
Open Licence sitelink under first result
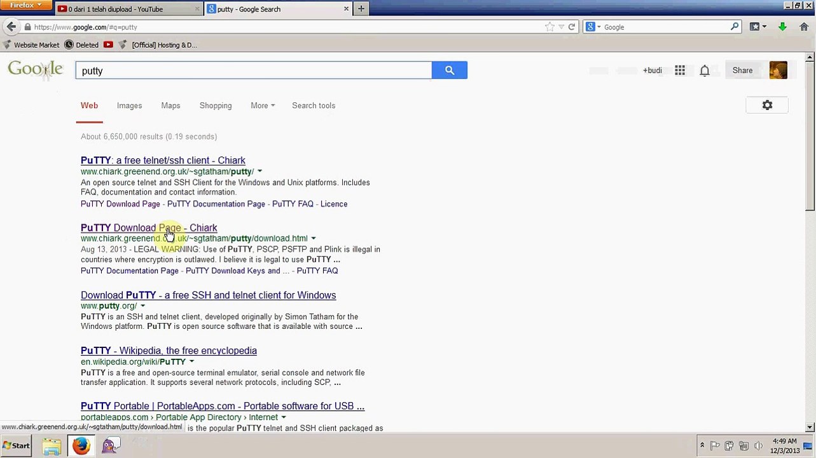click(x=334, y=204)
